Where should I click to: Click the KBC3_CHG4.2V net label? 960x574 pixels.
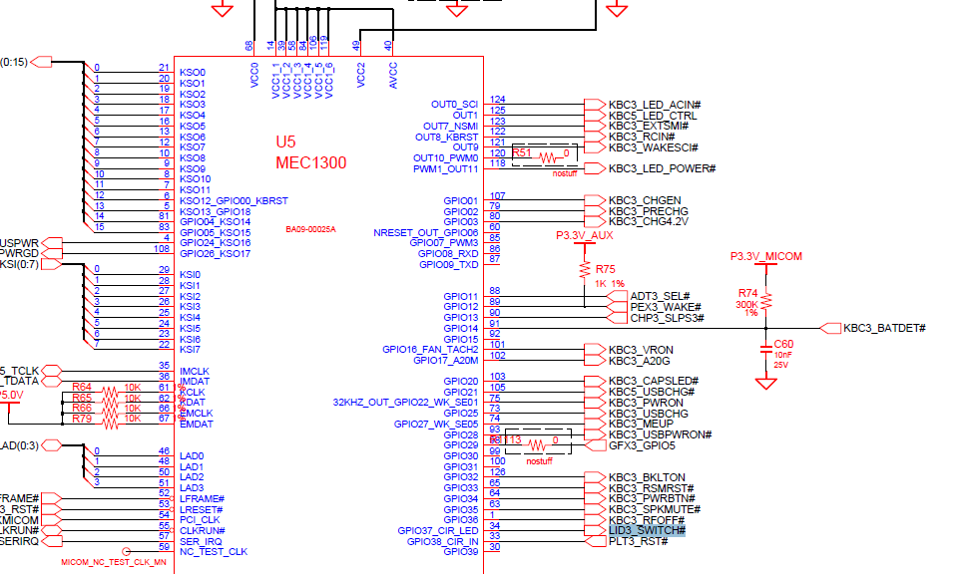[649, 221]
